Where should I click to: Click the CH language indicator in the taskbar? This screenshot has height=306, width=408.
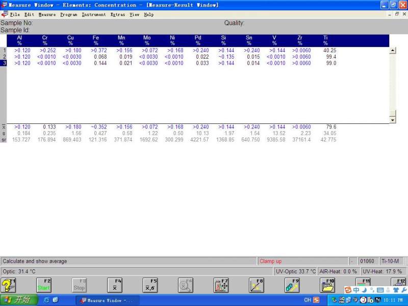point(308,300)
